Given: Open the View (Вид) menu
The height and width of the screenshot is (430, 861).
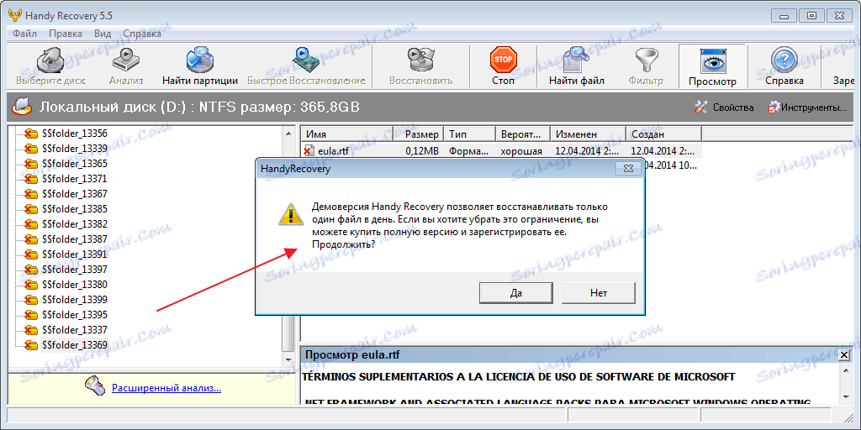Looking at the screenshot, I should click(103, 34).
